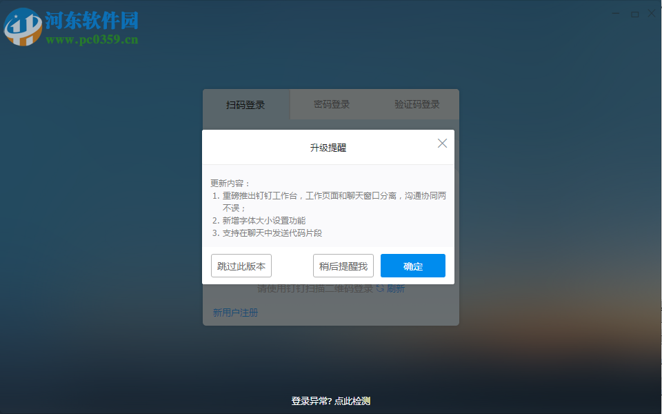Click the 请使用钉钉扫描二维码登录 prompt text
Image resolution: width=662 pixels, height=414 pixels.
tap(315, 288)
